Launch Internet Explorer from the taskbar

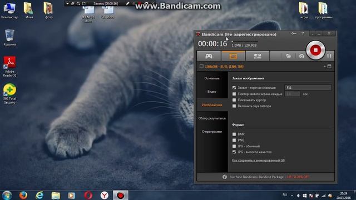pos(39,195)
